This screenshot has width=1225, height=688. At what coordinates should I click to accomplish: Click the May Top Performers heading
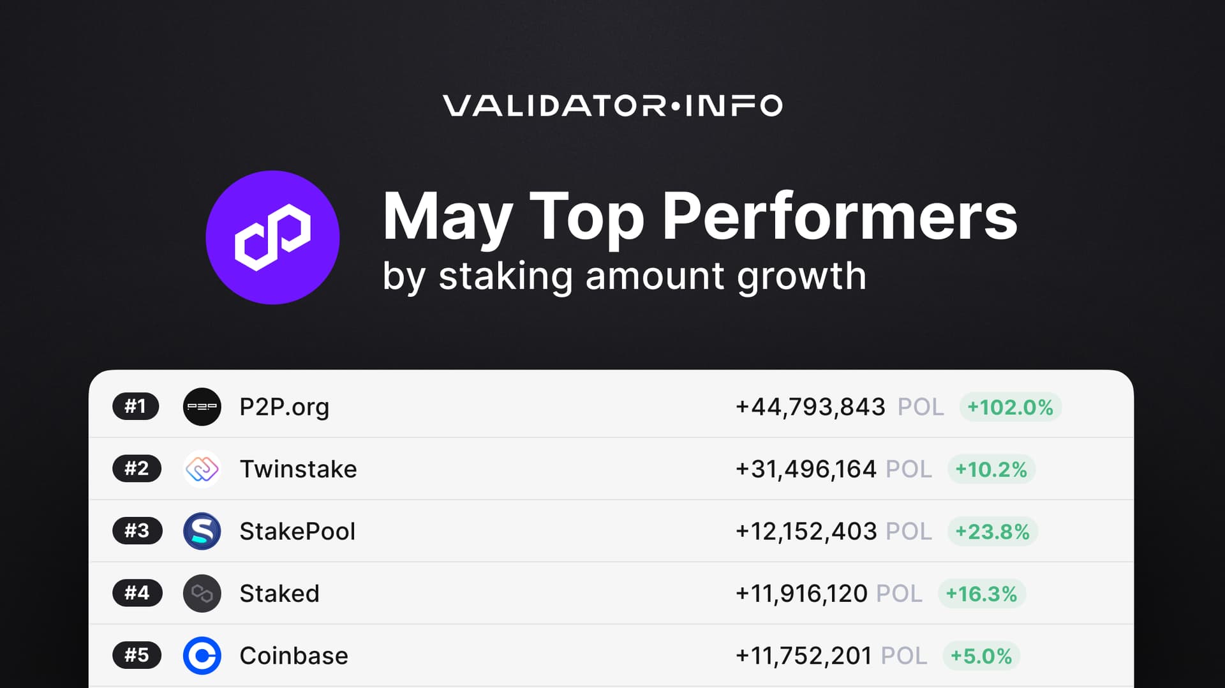700,217
